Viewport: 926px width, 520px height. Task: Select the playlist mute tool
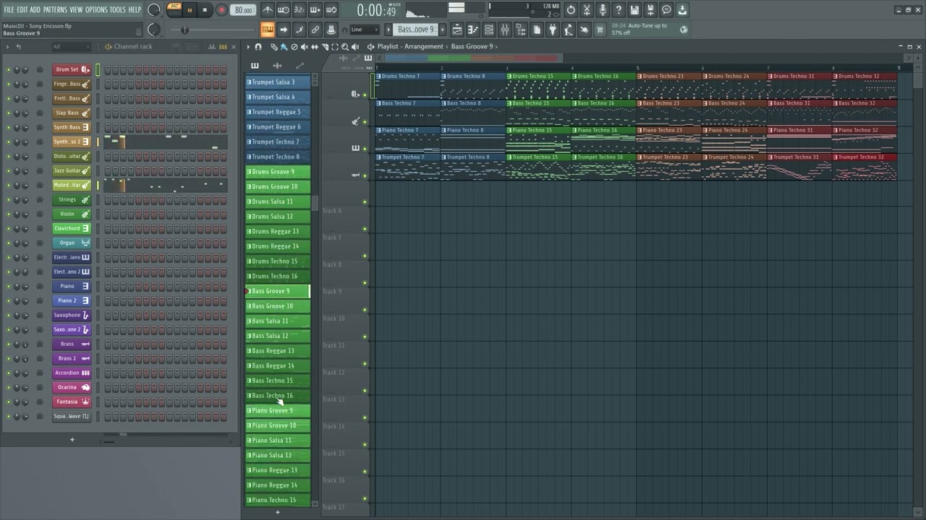[304, 46]
